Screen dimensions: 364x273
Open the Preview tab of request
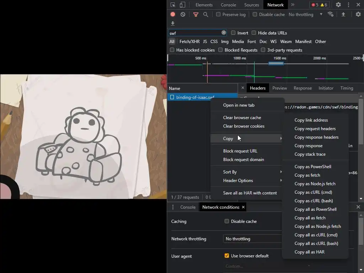(279, 88)
